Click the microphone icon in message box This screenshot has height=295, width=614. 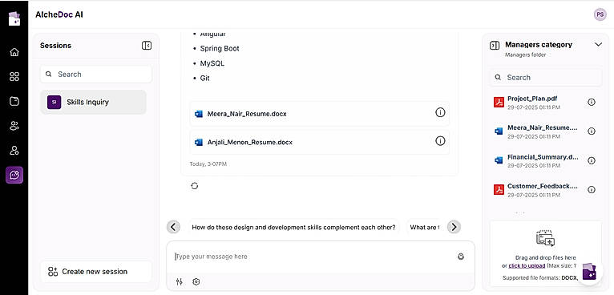(x=461, y=257)
